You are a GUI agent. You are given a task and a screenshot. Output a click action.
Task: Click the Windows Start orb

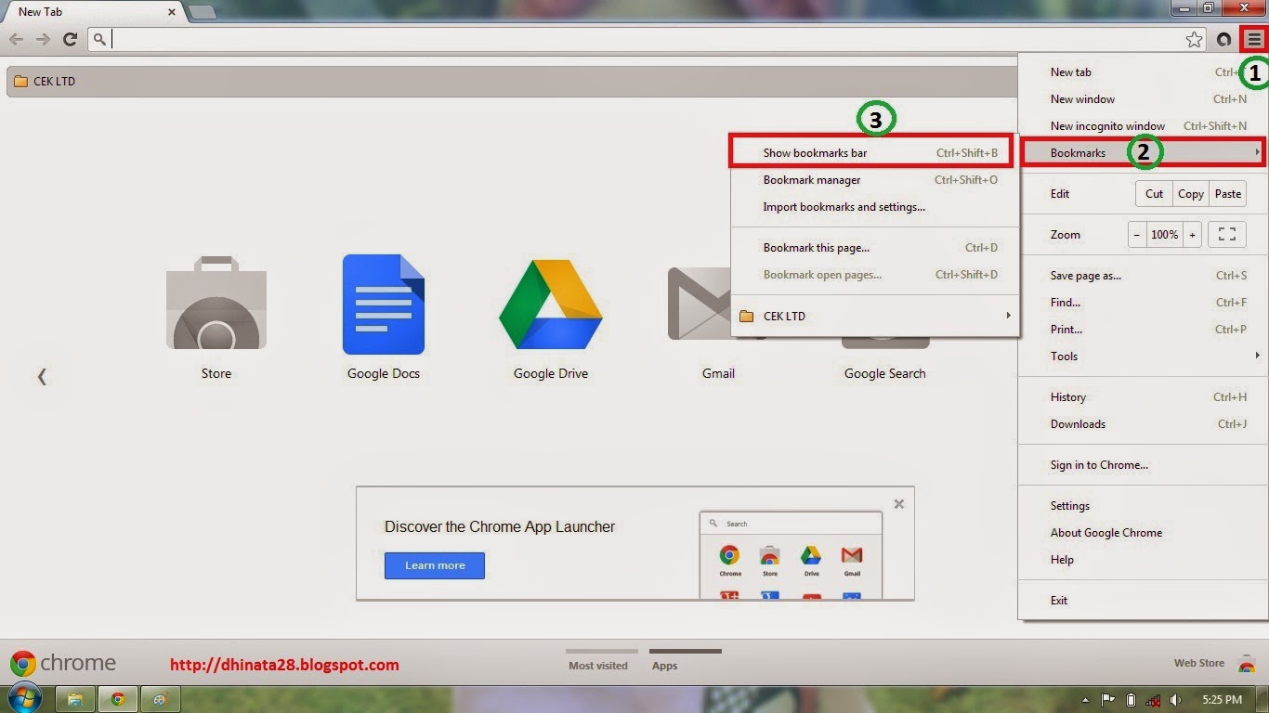[x=22, y=698]
